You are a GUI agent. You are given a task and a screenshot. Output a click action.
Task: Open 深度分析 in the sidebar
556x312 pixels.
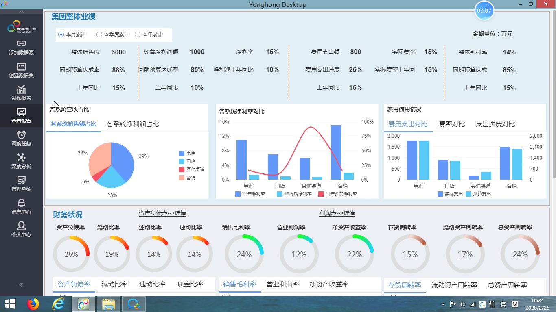coord(21,161)
